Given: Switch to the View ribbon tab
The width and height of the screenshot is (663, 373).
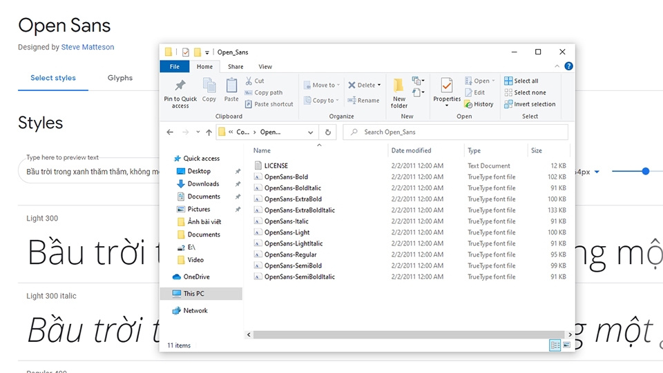Looking at the screenshot, I should (265, 67).
